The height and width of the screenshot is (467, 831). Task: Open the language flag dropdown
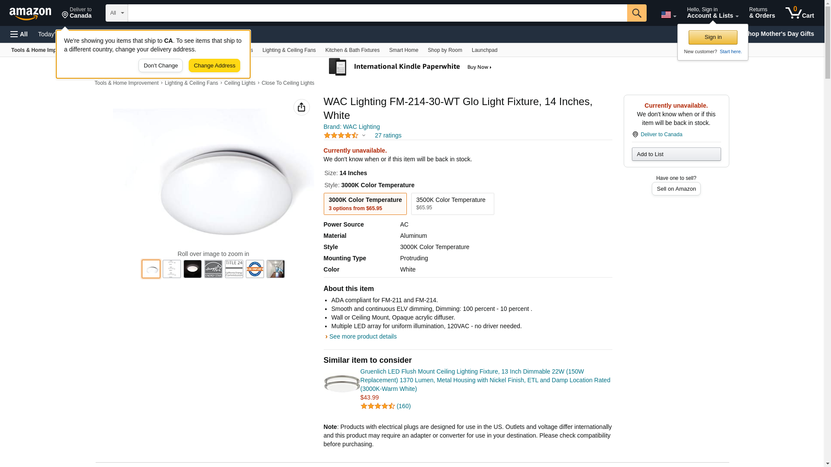click(668, 15)
